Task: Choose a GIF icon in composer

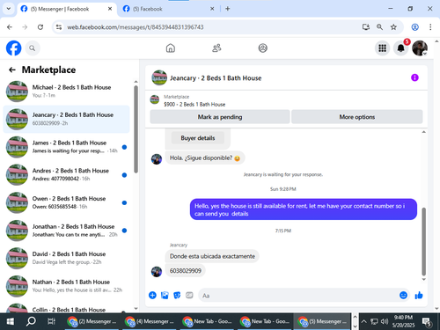Action: (189, 295)
